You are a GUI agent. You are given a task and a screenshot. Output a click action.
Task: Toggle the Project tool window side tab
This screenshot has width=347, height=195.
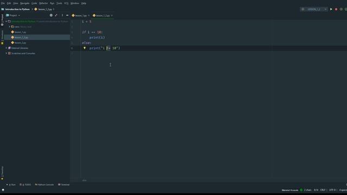coord(2,20)
